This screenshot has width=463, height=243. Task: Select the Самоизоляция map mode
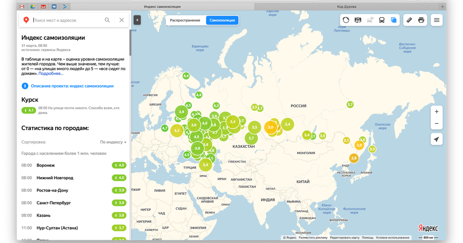pyautogui.click(x=222, y=20)
